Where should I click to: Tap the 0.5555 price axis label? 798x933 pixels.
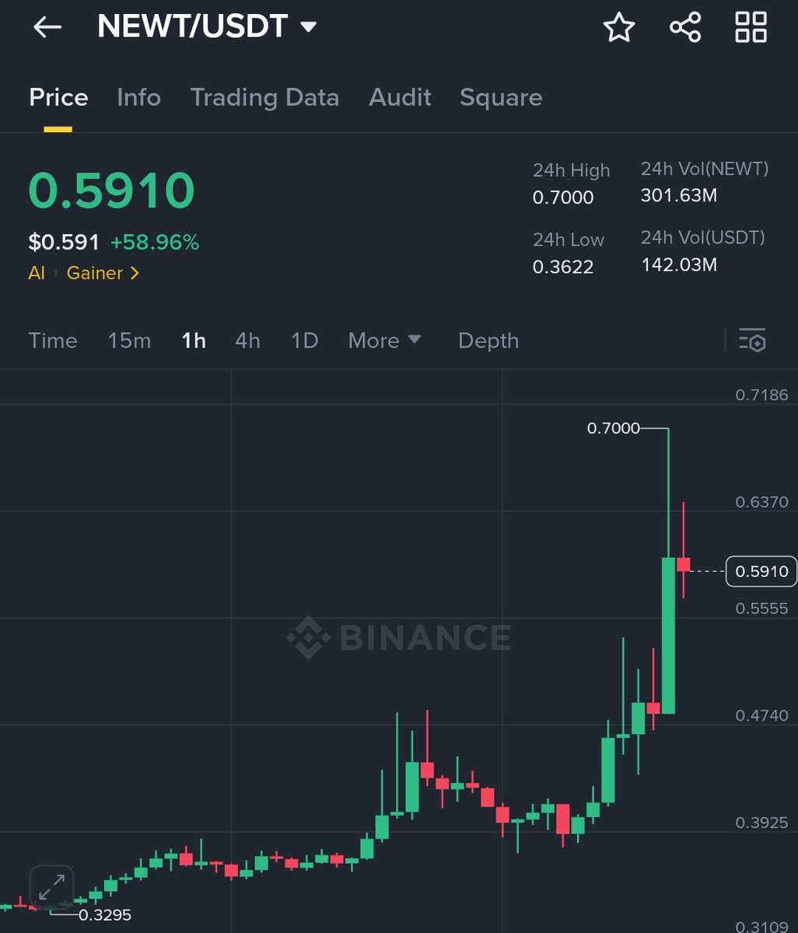[x=761, y=609]
